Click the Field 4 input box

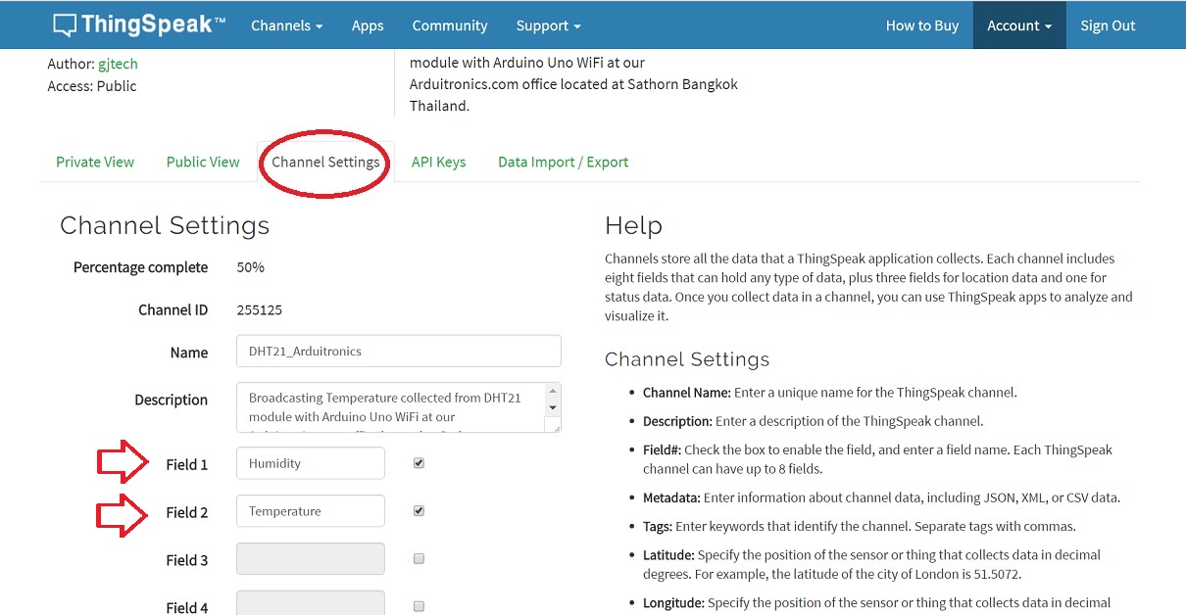click(x=311, y=603)
